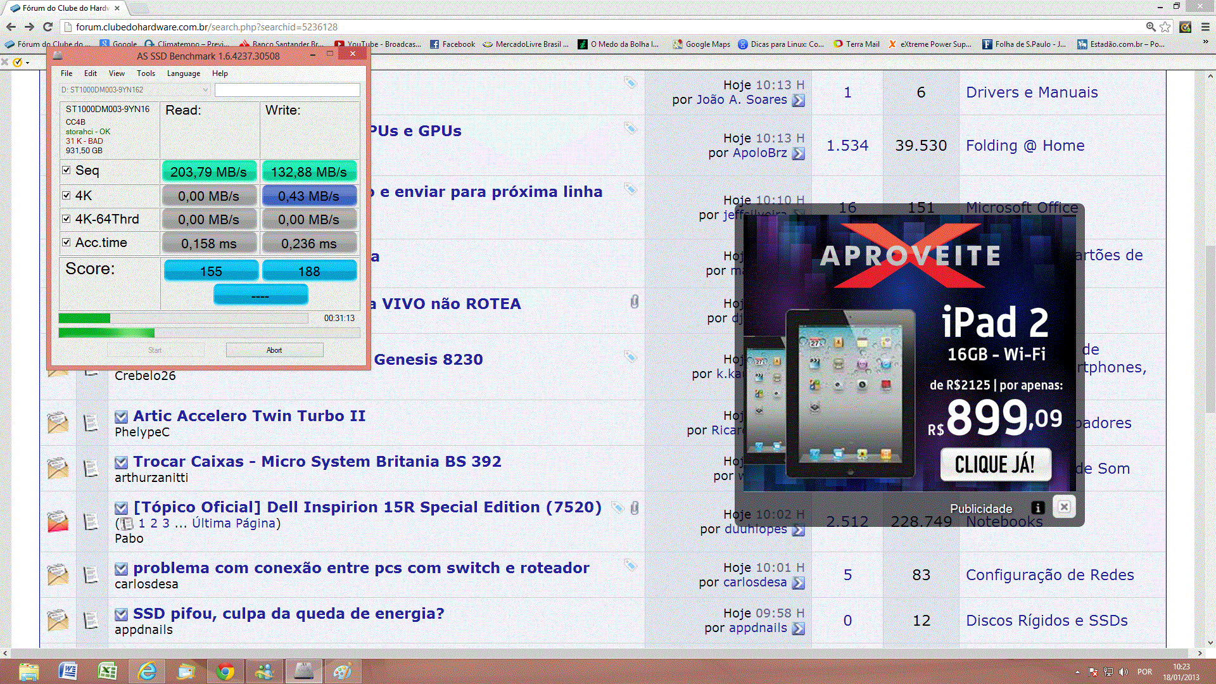Reload the forum page

47,27
